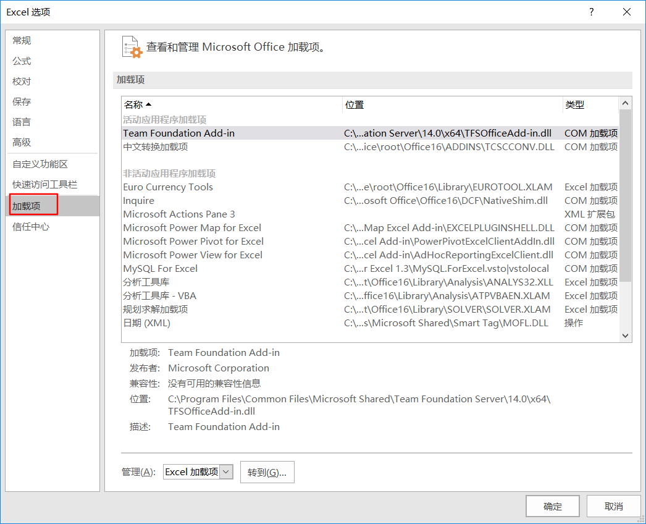Click the 操作 type cell
This screenshot has height=524, width=646.
574,323
